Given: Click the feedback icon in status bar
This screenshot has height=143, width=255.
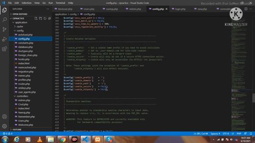Looking at the screenshot, I should click(245, 133).
